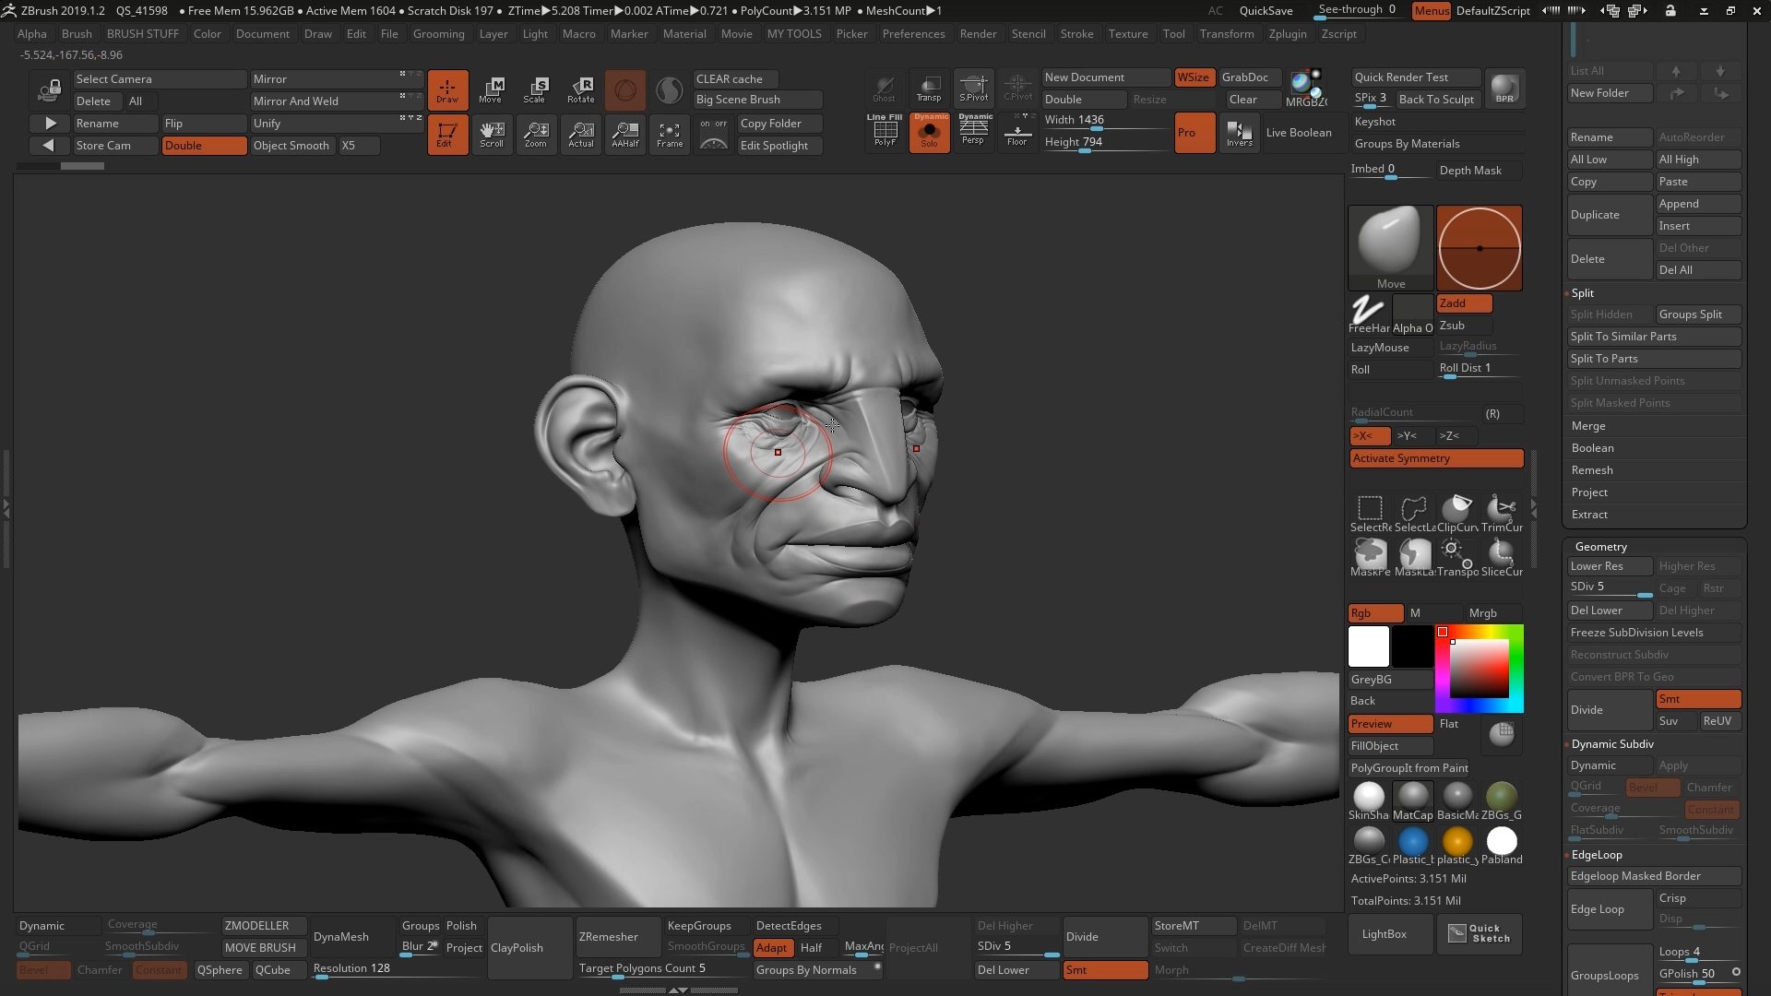1771x996 pixels.
Task: Toggle the PolyF line fill icon
Action: [x=885, y=132]
